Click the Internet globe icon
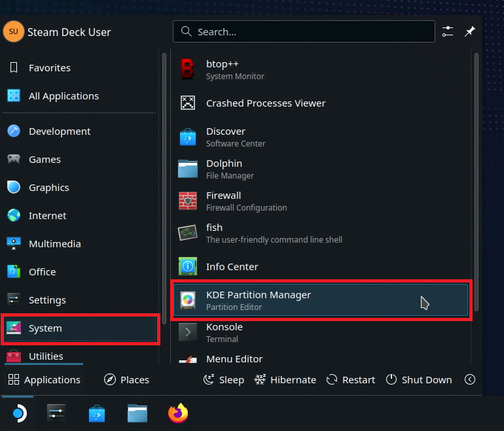Image resolution: width=504 pixels, height=431 pixels. (x=14, y=215)
